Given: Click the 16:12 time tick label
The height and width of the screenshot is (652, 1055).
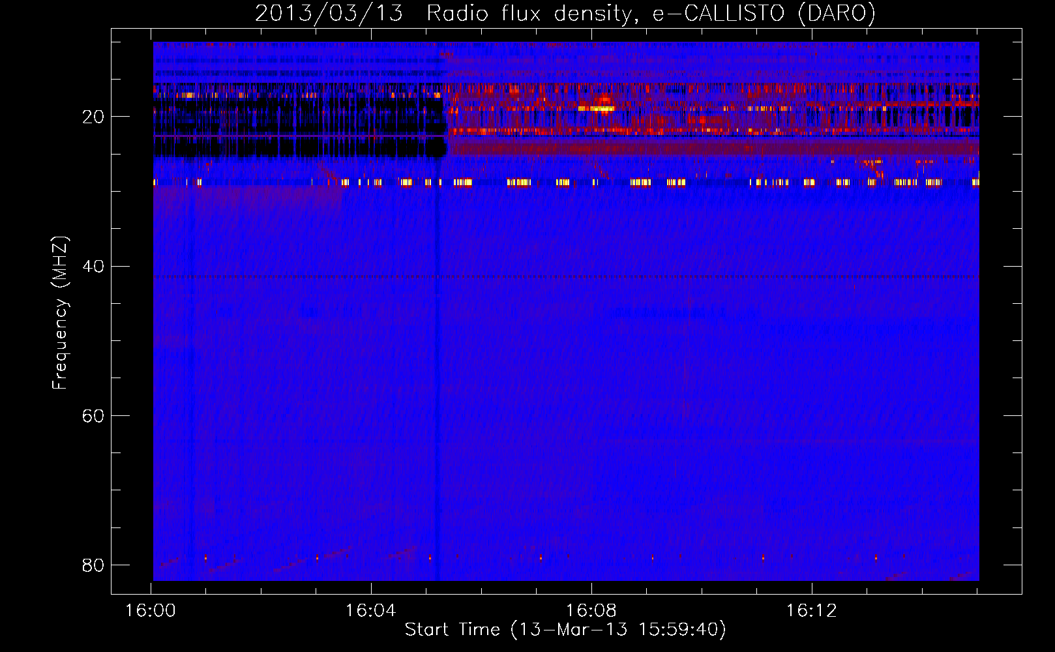Looking at the screenshot, I should (x=812, y=611).
